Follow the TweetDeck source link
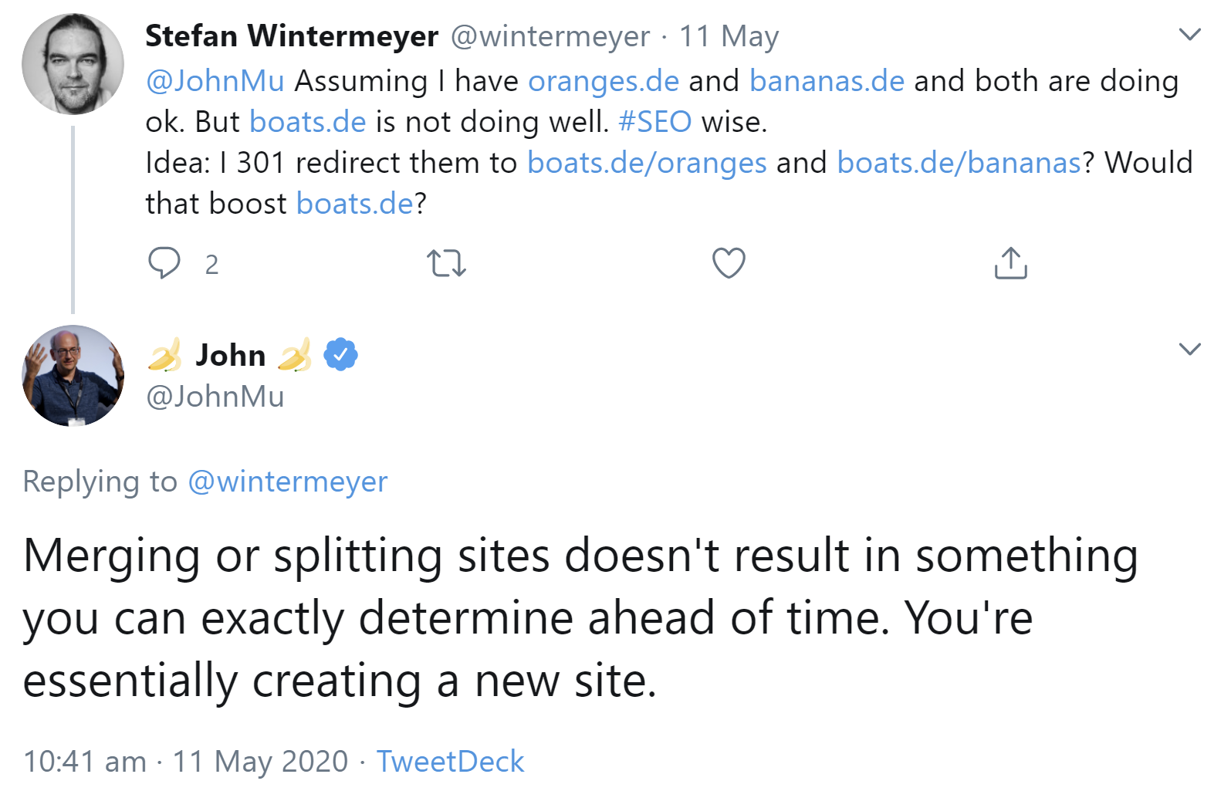This screenshot has height=791, width=1231. pos(450,761)
